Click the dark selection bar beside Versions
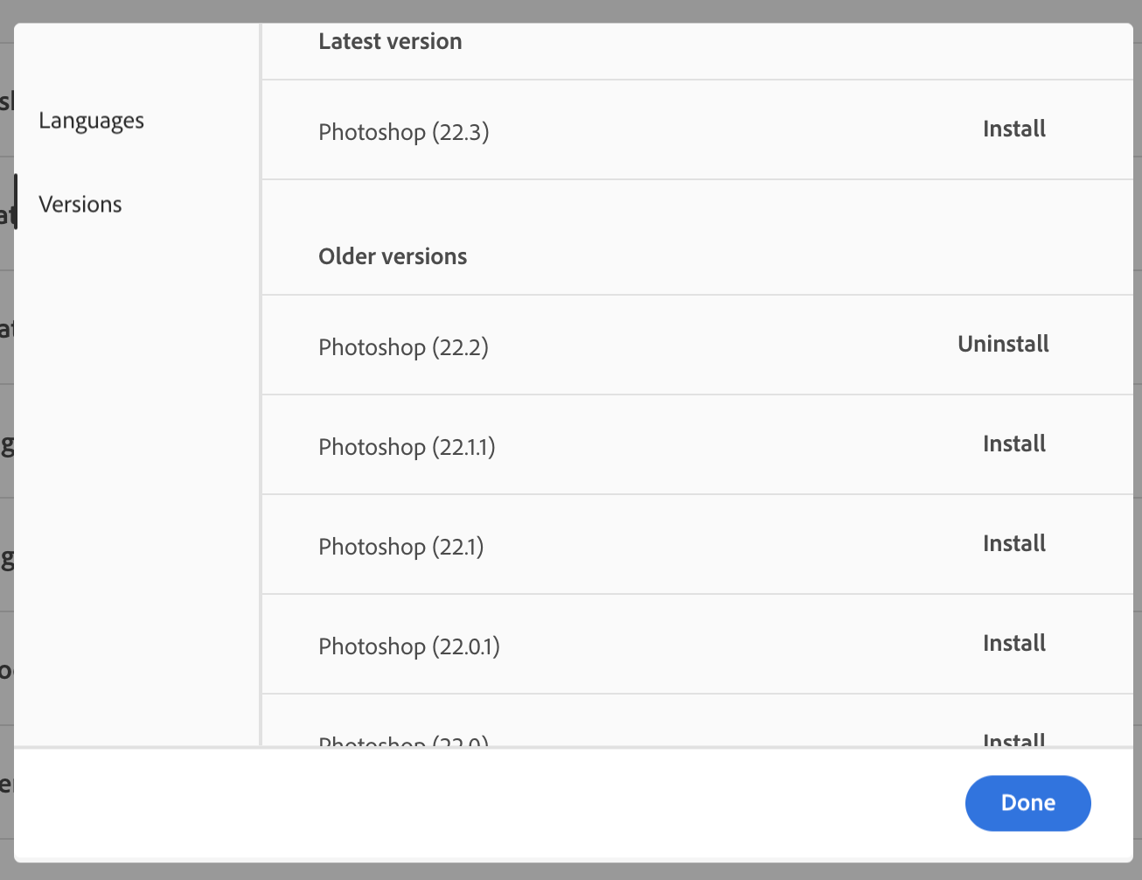The height and width of the screenshot is (880, 1142). point(16,201)
